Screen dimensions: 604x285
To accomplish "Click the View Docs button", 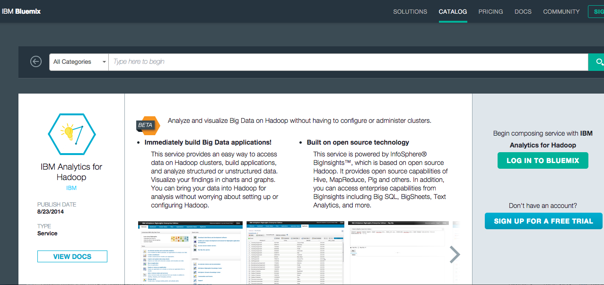I will tap(72, 257).
